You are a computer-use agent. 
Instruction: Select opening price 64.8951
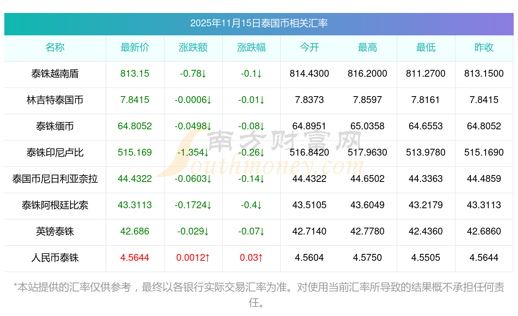[x=310, y=126]
